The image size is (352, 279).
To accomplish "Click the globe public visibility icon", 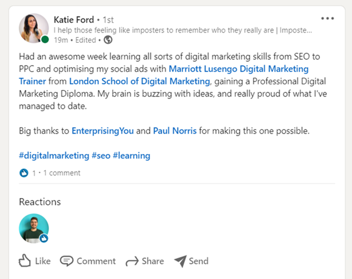I will 108,40.
